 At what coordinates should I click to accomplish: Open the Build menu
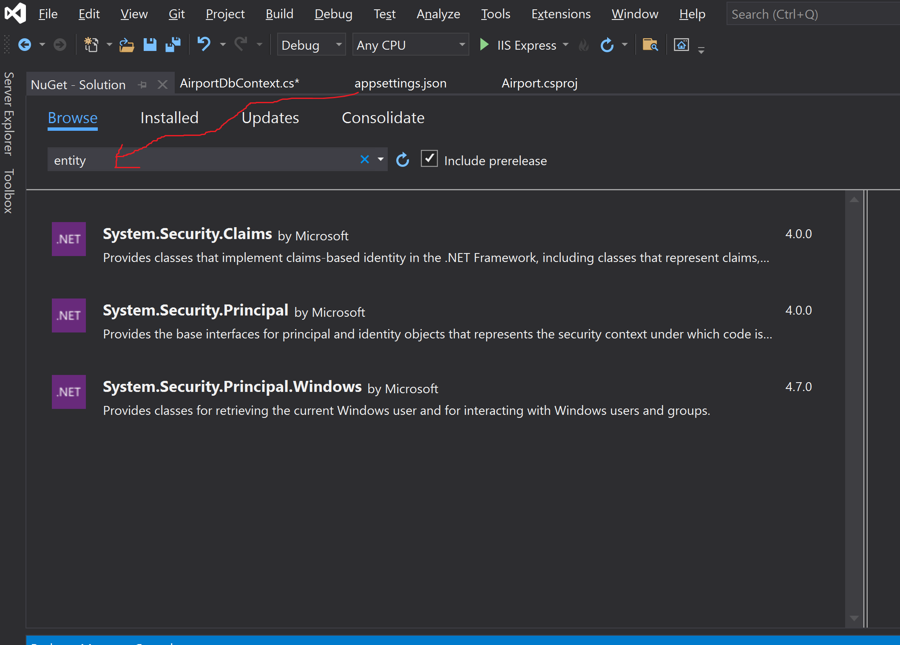279,14
